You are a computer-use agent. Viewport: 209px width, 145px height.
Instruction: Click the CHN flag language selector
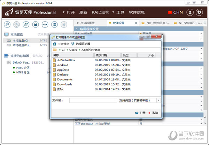coord(175,13)
